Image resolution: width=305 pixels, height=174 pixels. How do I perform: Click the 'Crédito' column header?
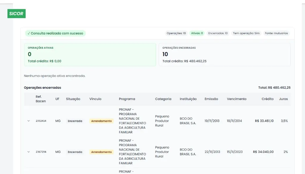click(267, 99)
